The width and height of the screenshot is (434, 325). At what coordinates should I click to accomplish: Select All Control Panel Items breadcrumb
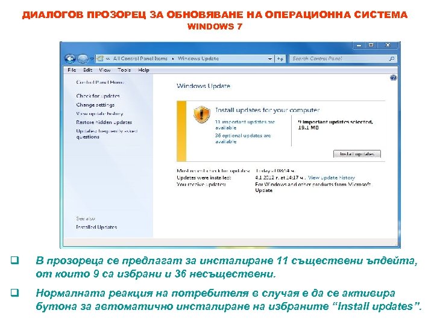(x=140, y=58)
